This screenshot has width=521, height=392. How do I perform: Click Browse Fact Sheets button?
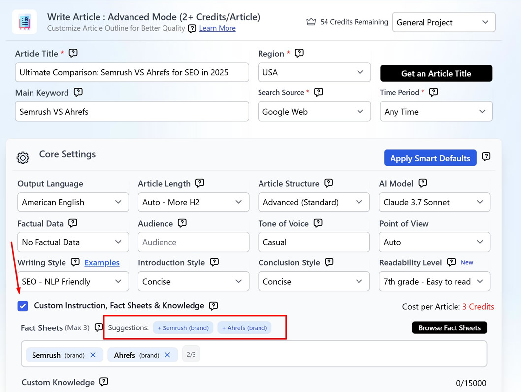point(449,328)
